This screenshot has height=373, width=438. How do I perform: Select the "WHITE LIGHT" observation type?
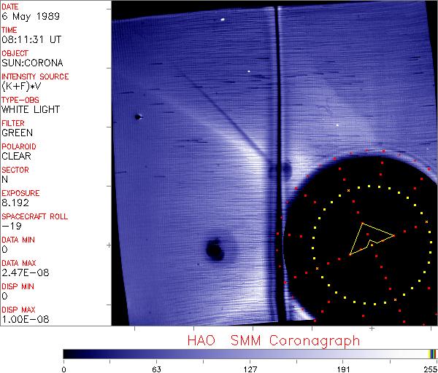click(x=30, y=109)
